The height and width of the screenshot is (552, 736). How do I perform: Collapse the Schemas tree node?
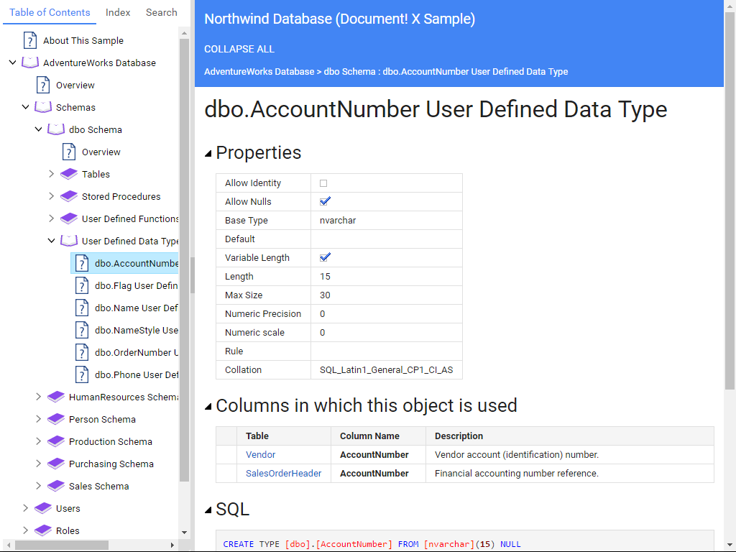25,107
